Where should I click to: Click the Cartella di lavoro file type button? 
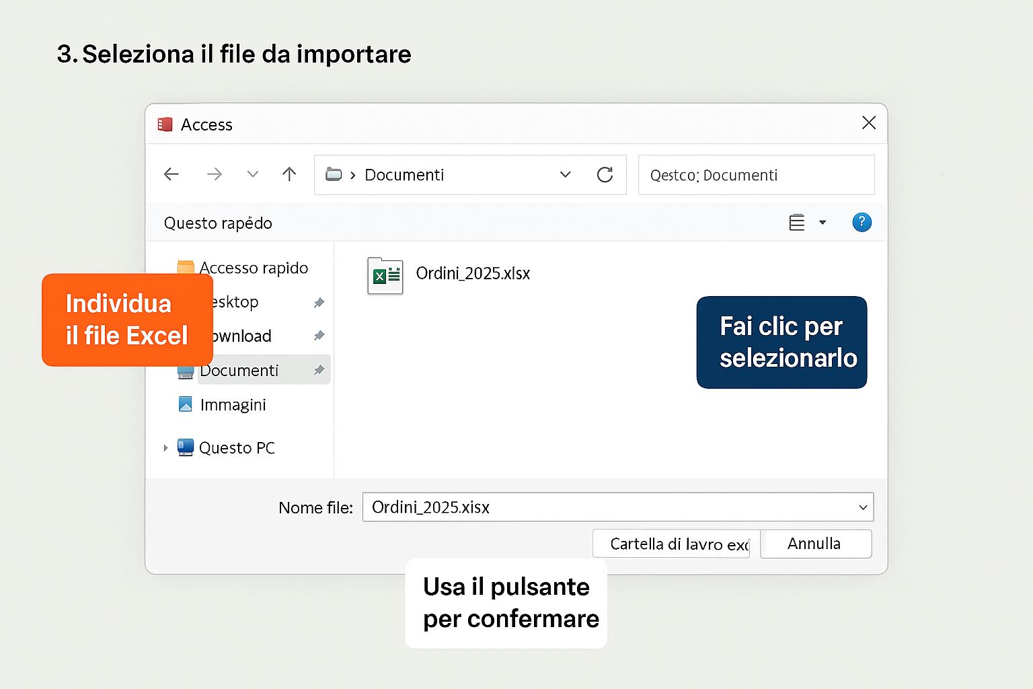[671, 544]
